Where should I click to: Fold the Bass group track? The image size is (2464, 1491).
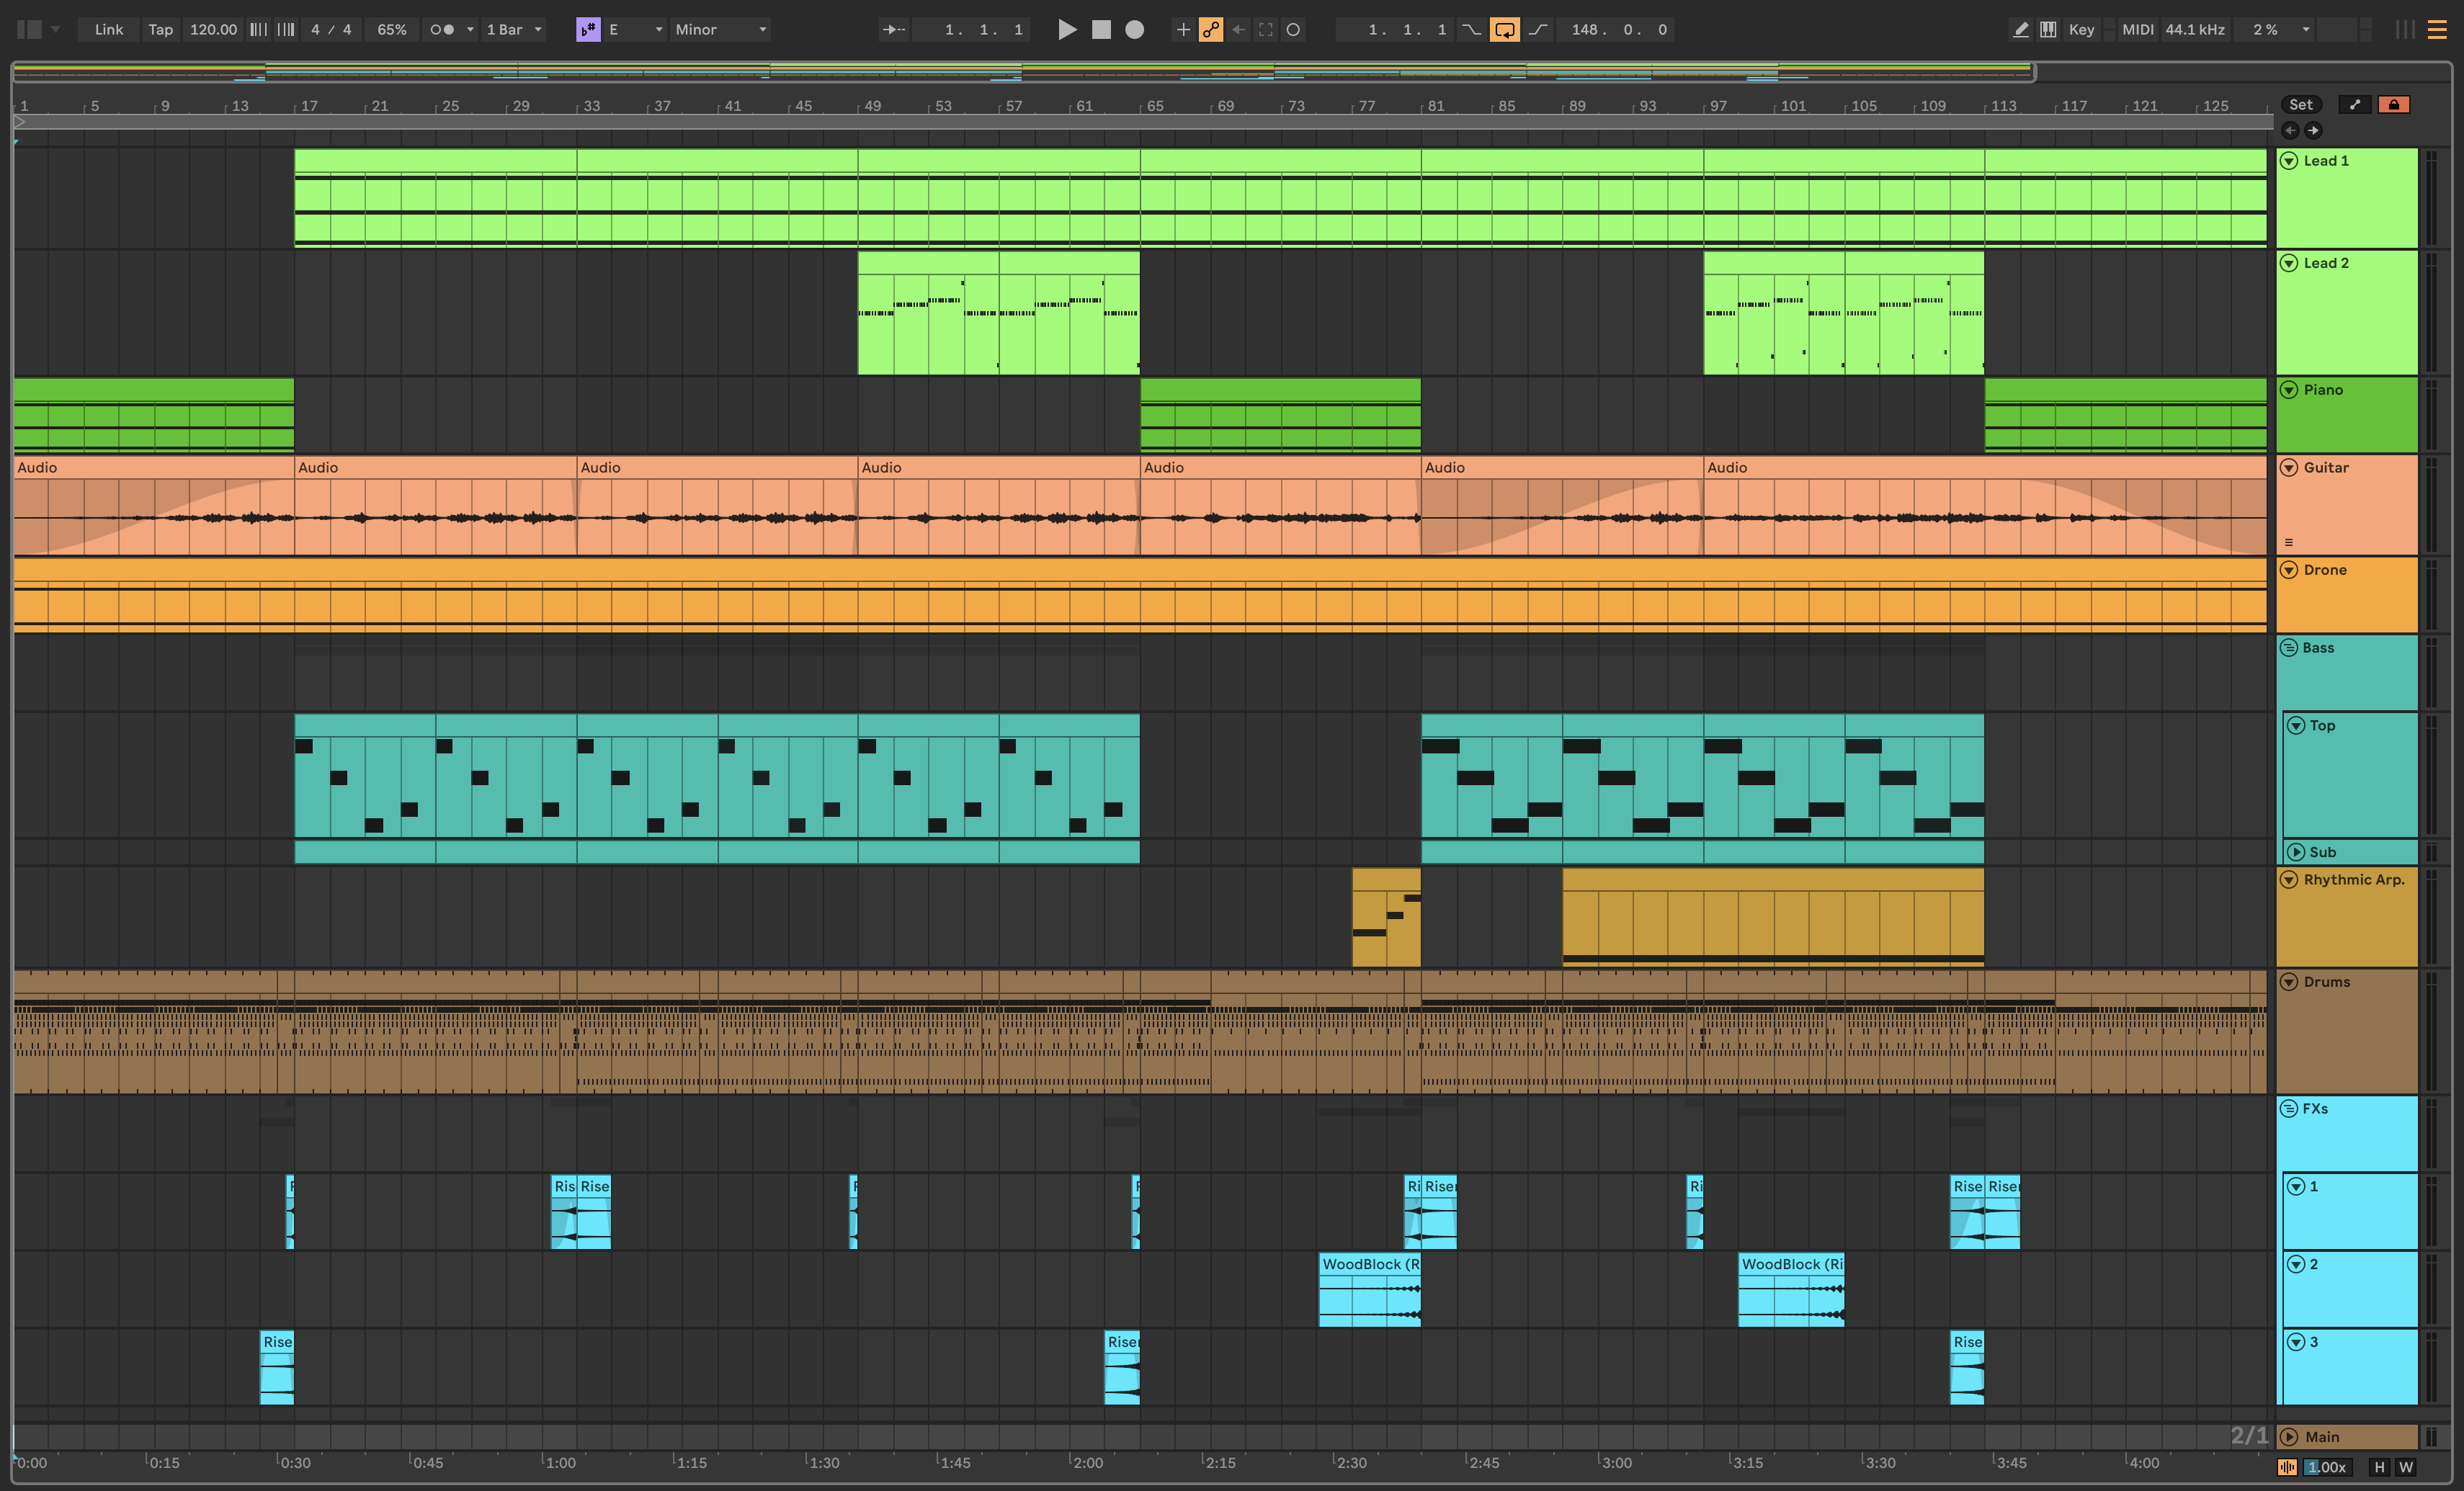tap(2289, 648)
